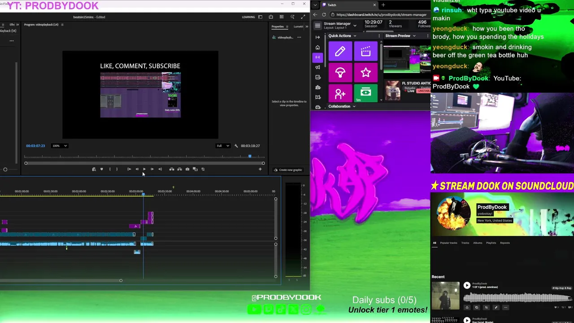The image size is (574, 323).
Task: Click the Twitch Raid parachute quick action
Action: coord(340,73)
